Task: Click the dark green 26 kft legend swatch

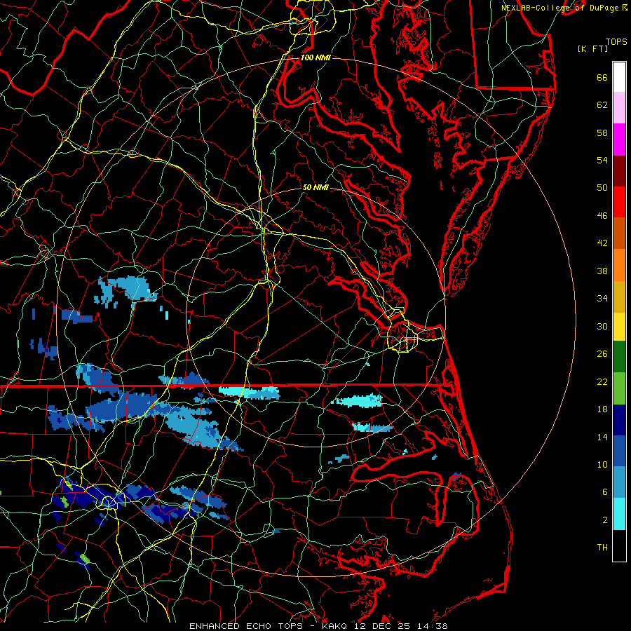Action: click(619, 357)
